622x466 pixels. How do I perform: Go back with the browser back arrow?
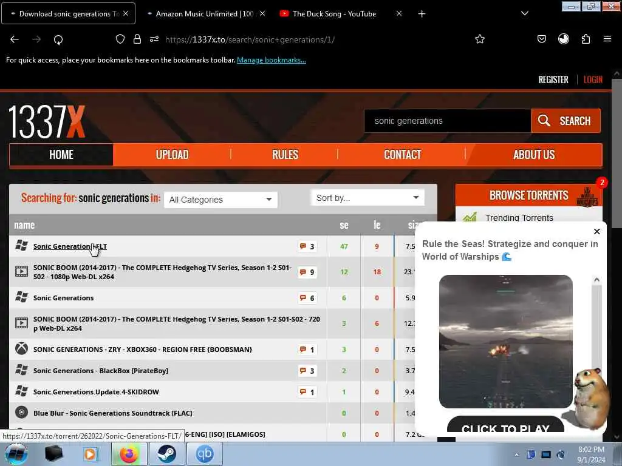(15, 39)
